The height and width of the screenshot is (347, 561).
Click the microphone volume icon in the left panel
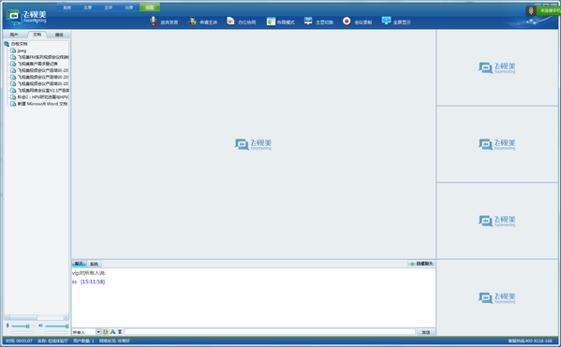tap(7, 325)
